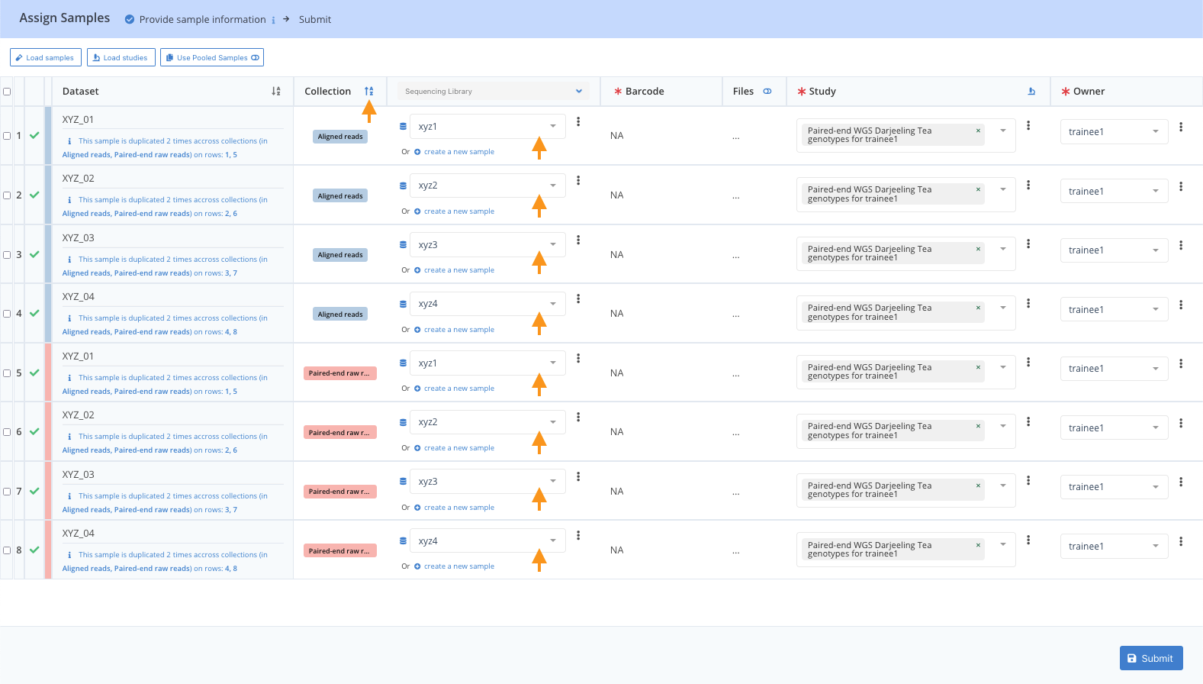Click the Load samples button

click(x=45, y=58)
